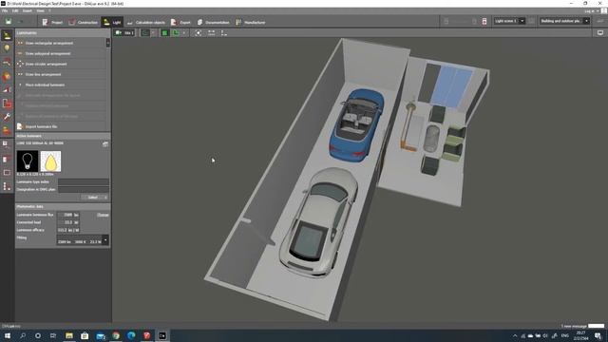Expand the small dropdown beside floor plan view

(x=153, y=33)
